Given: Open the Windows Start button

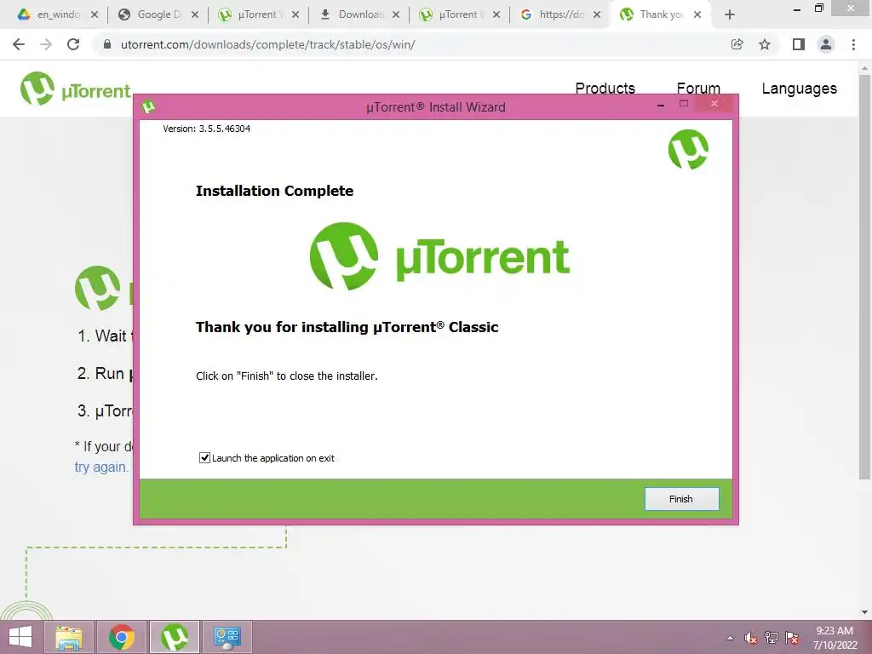Looking at the screenshot, I should coord(20,637).
